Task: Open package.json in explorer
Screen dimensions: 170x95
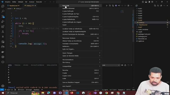Action: point(142,36)
